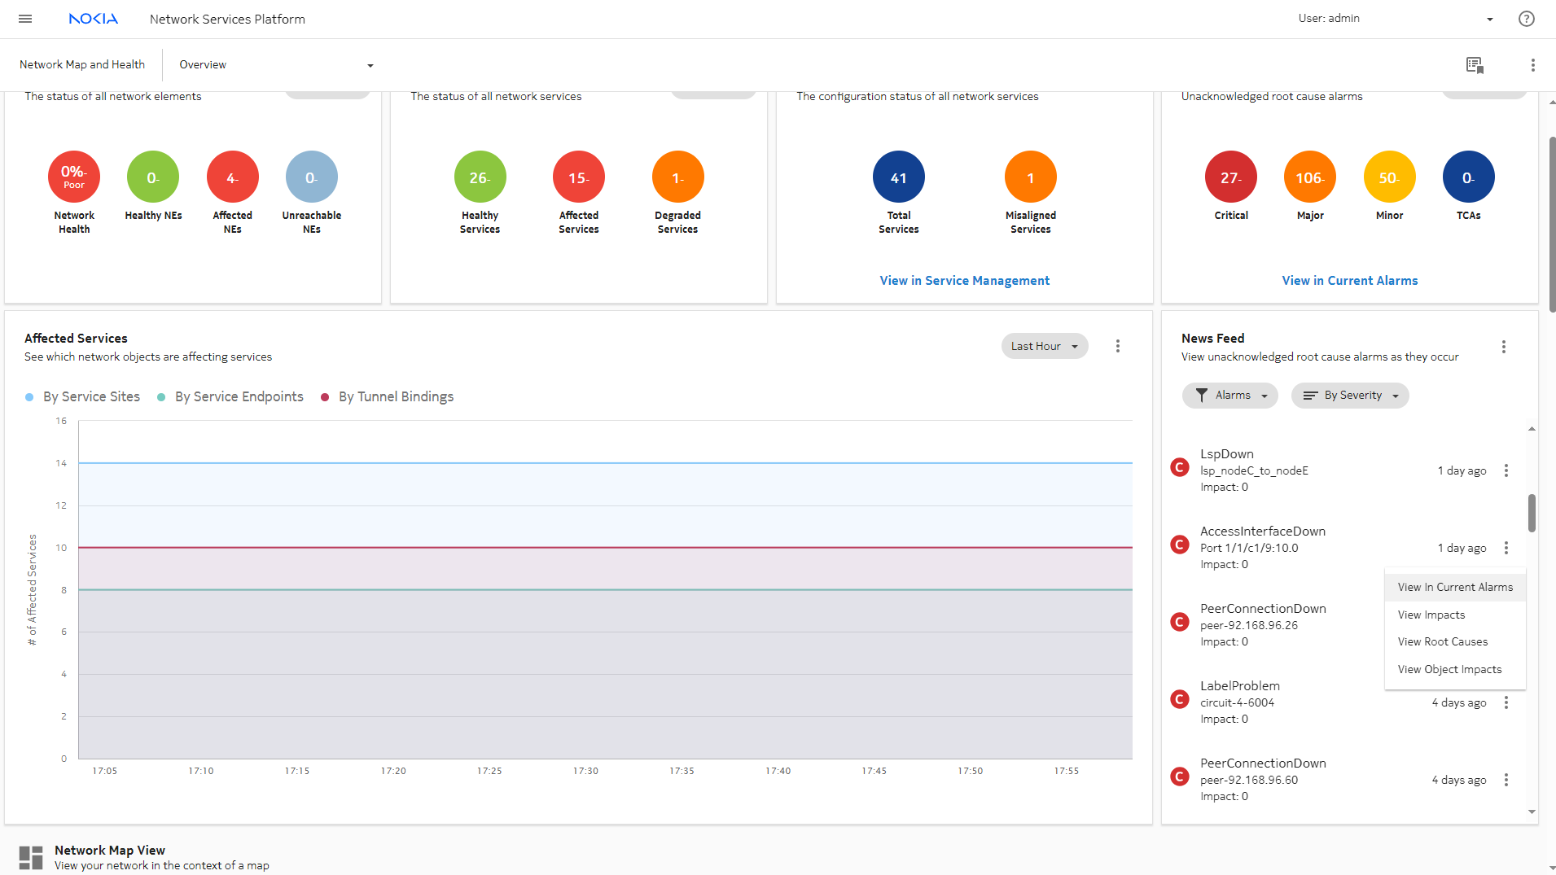Image resolution: width=1556 pixels, height=875 pixels.
Task: Click the Network Health 0% Poor circle
Action: [74, 177]
